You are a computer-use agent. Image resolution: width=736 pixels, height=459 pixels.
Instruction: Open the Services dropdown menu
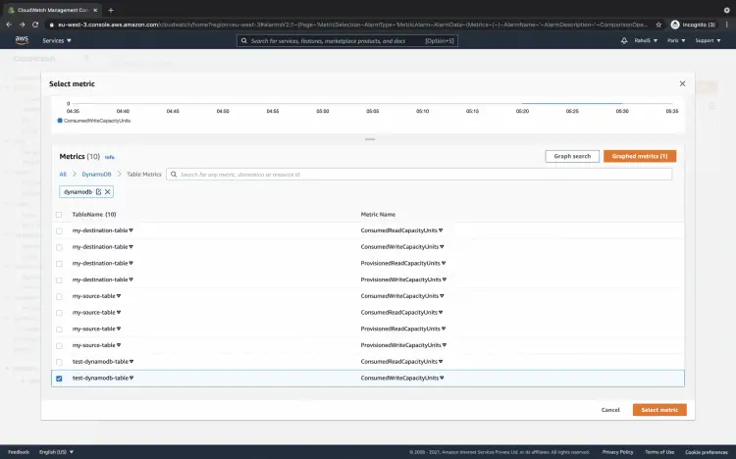[x=57, y=41]
